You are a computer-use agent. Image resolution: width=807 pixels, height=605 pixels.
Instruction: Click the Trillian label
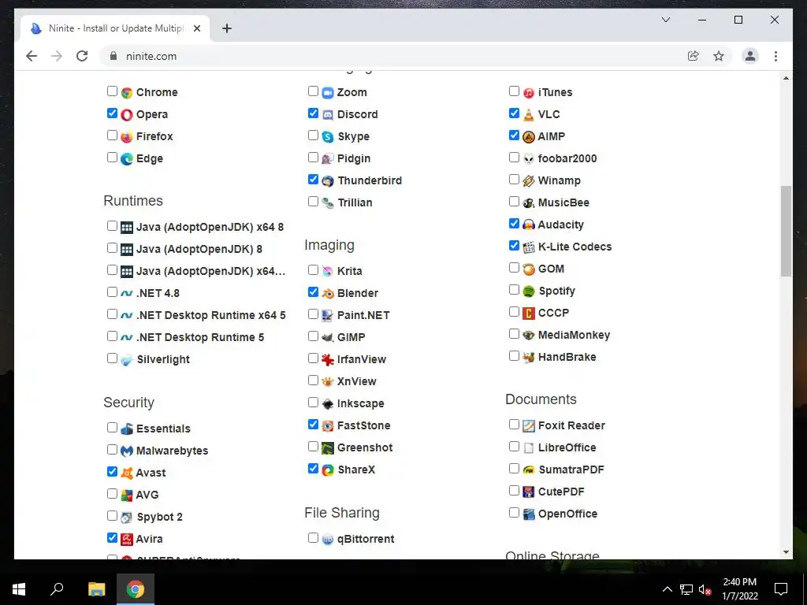coord(355,203)
